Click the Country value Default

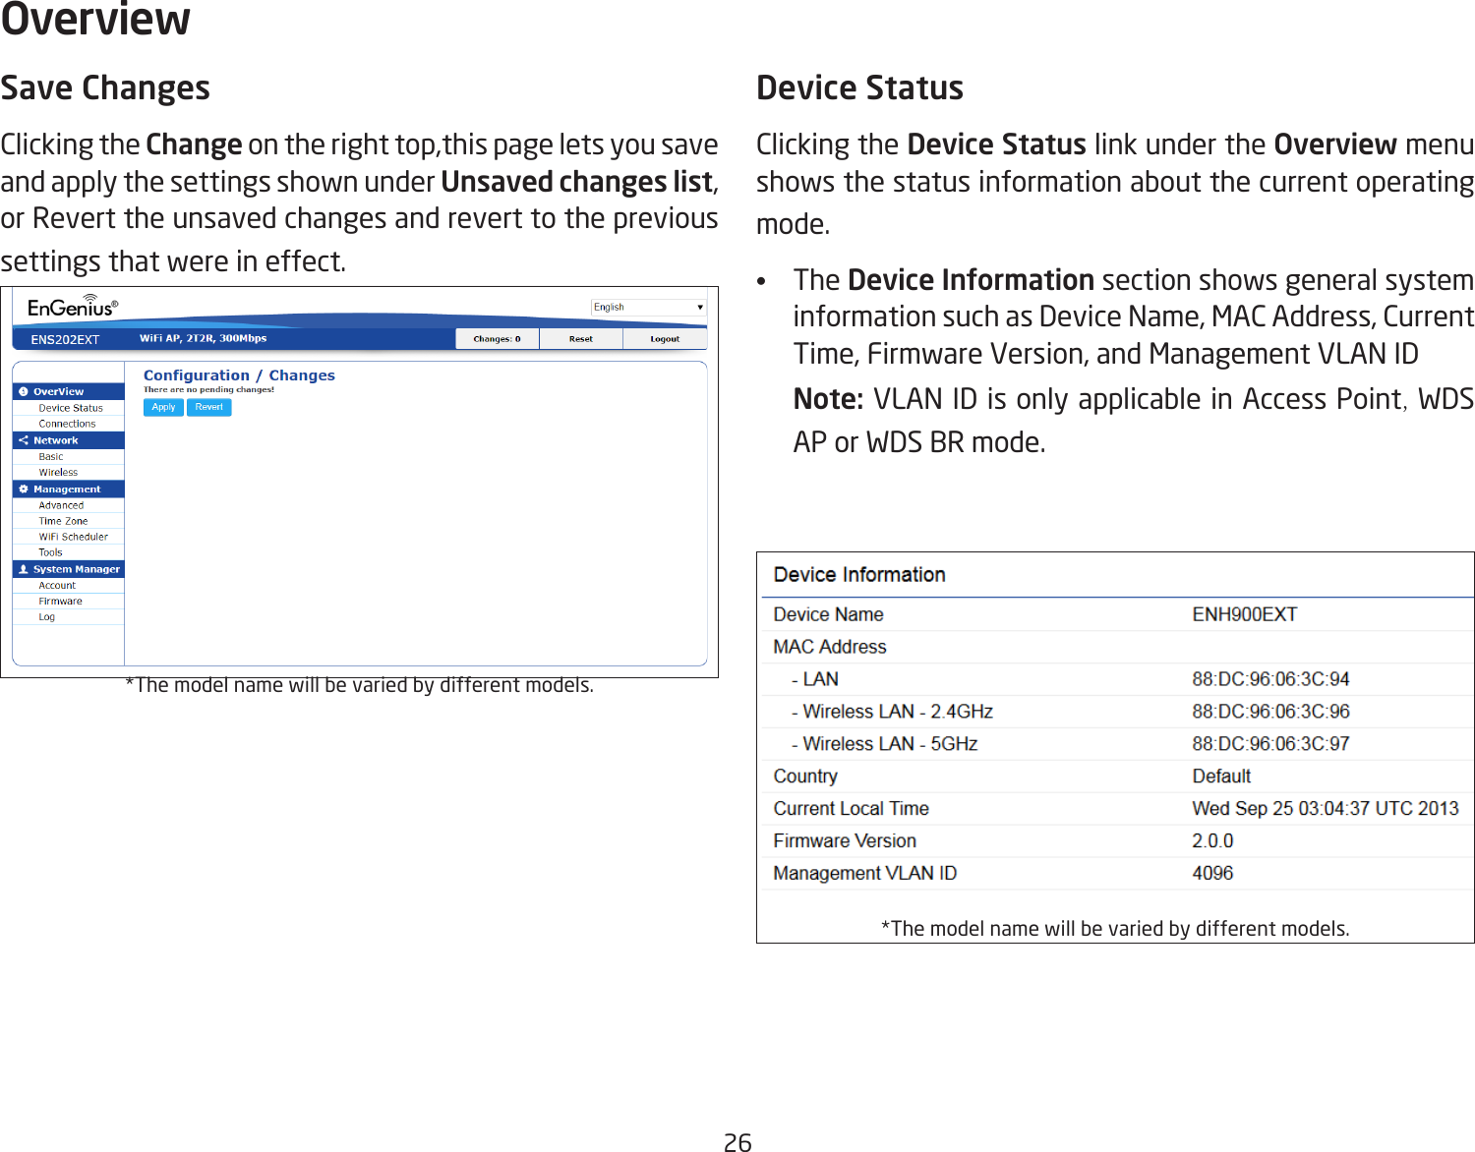coord(1221,777)
